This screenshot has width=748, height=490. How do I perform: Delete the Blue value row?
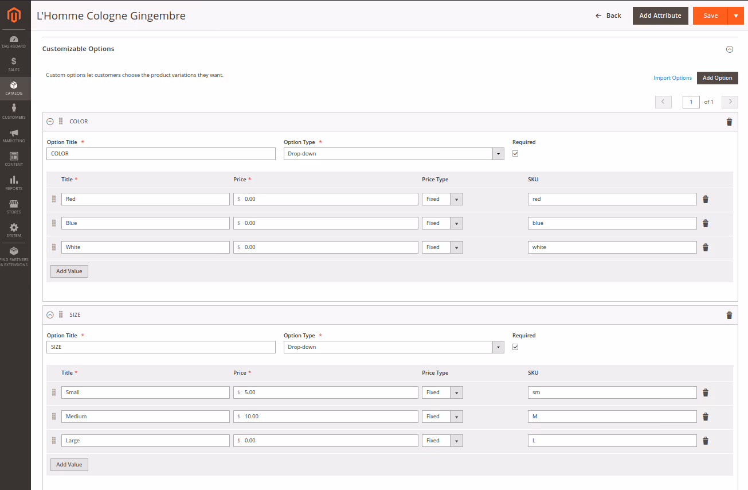click(706, 223)
